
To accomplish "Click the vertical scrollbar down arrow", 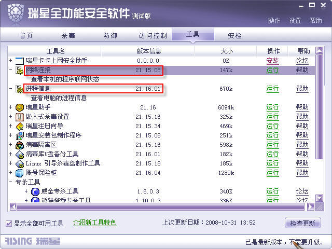I will pos(320,198).
